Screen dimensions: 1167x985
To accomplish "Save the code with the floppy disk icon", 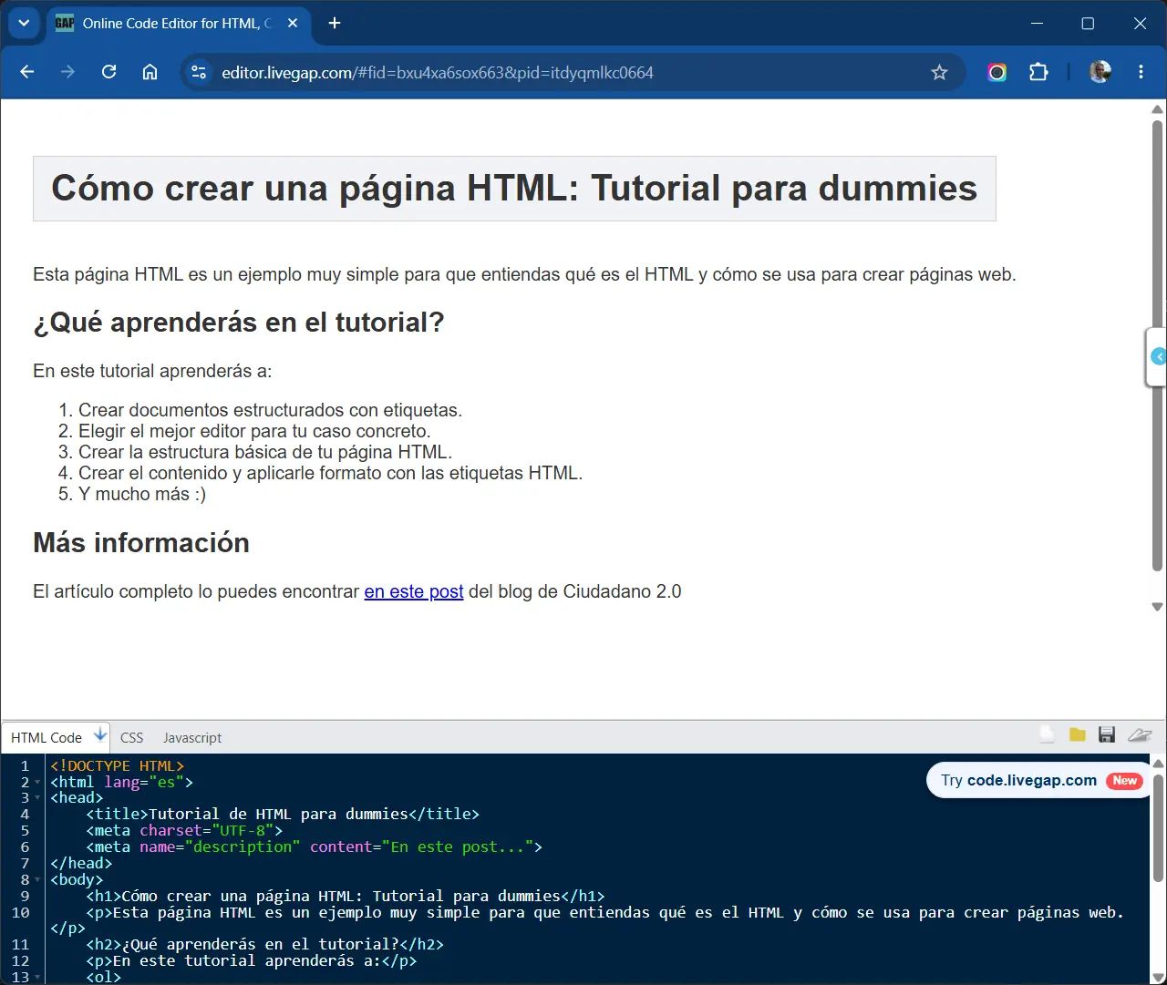I will [x=1107, y=734].
